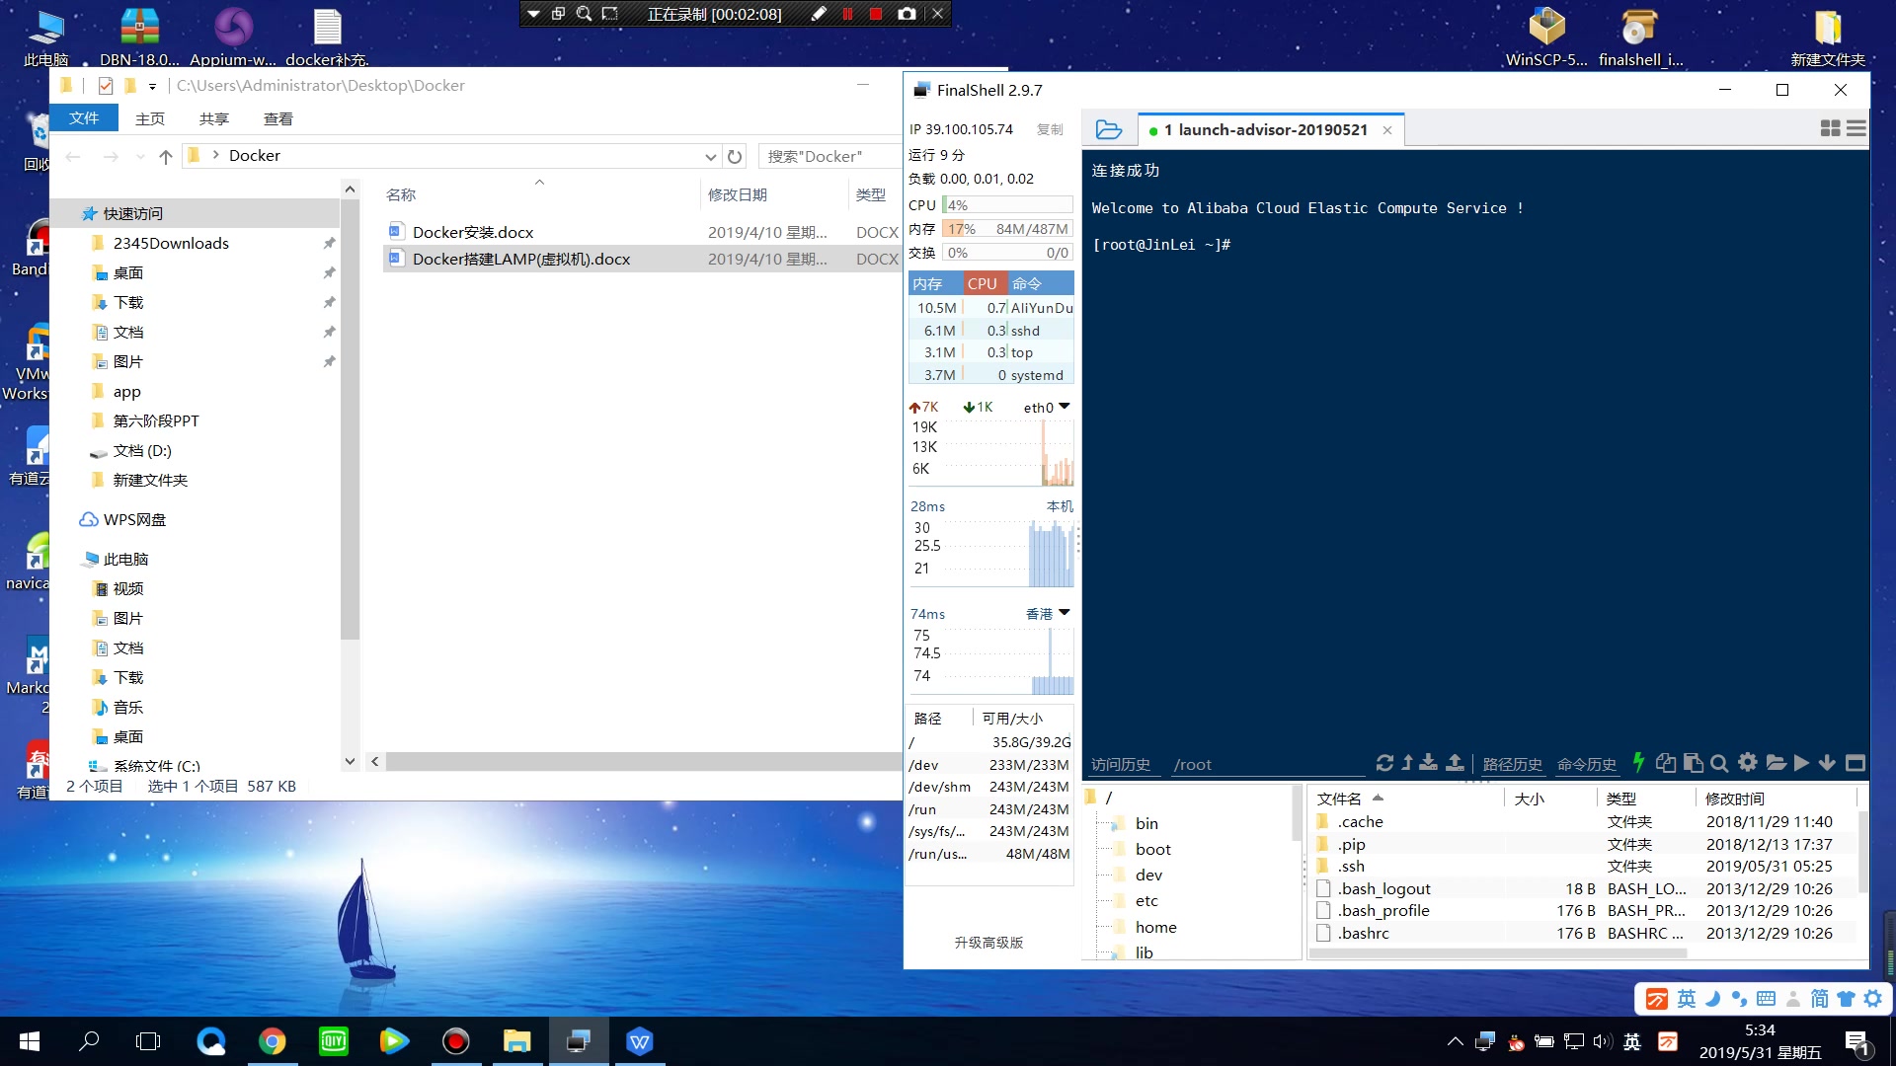Expand the Explorer address bar history dropdown

tap(710, 156)
